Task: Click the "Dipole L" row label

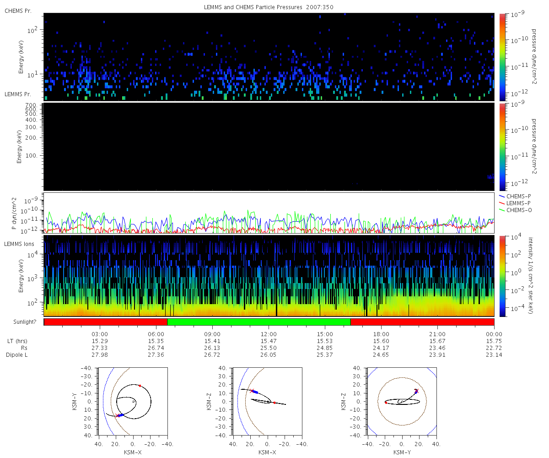Action: pyautogui.click(x=16, y=355)
